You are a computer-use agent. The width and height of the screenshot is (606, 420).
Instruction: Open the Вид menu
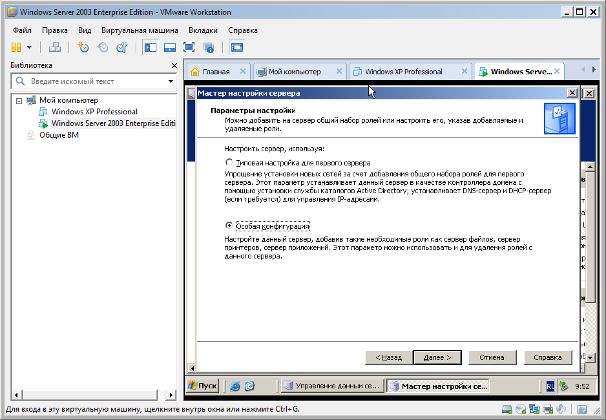tap(85, 30)
